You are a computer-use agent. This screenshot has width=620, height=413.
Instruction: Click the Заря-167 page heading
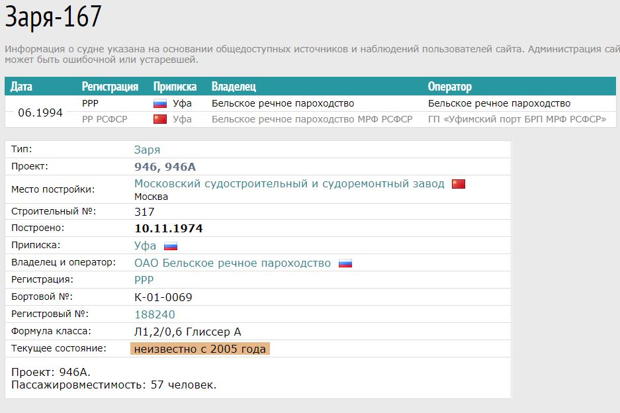coord(54,17)
